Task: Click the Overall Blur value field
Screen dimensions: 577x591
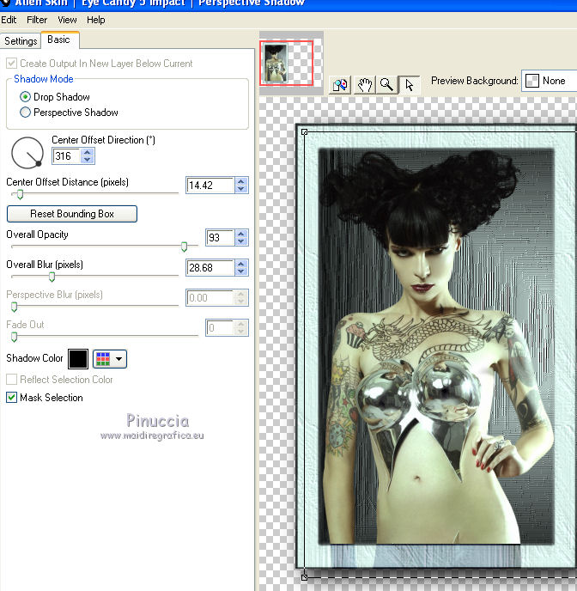Action: [210, 268]
